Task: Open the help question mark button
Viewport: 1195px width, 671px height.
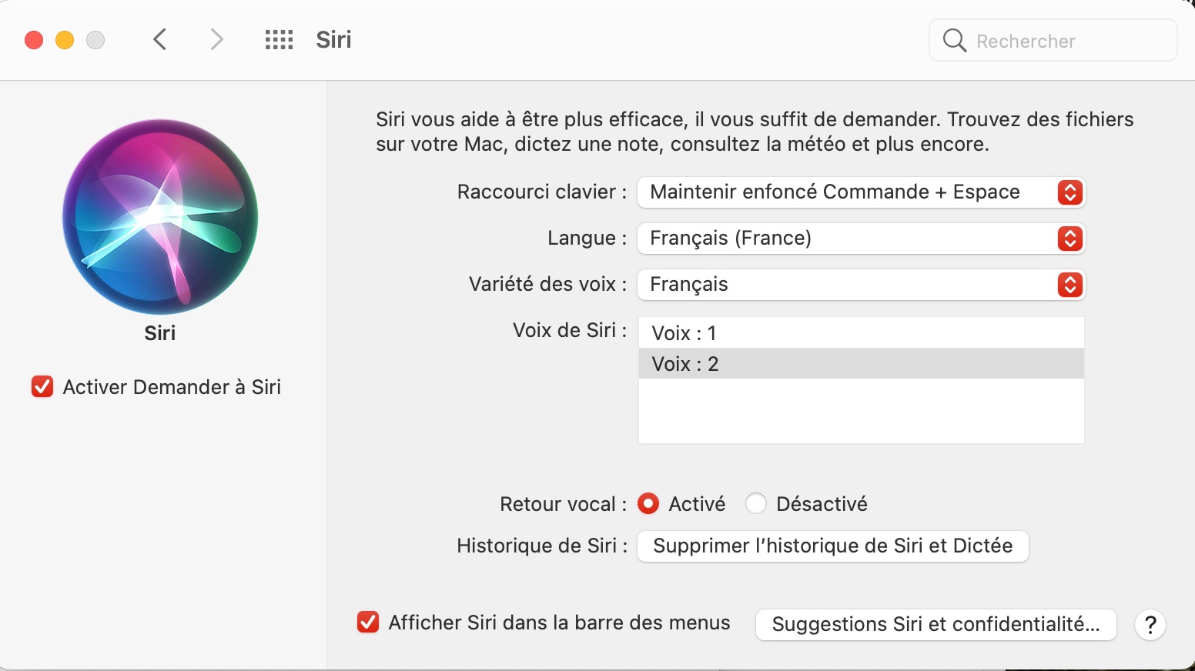Action: [x=1150, y=625]
